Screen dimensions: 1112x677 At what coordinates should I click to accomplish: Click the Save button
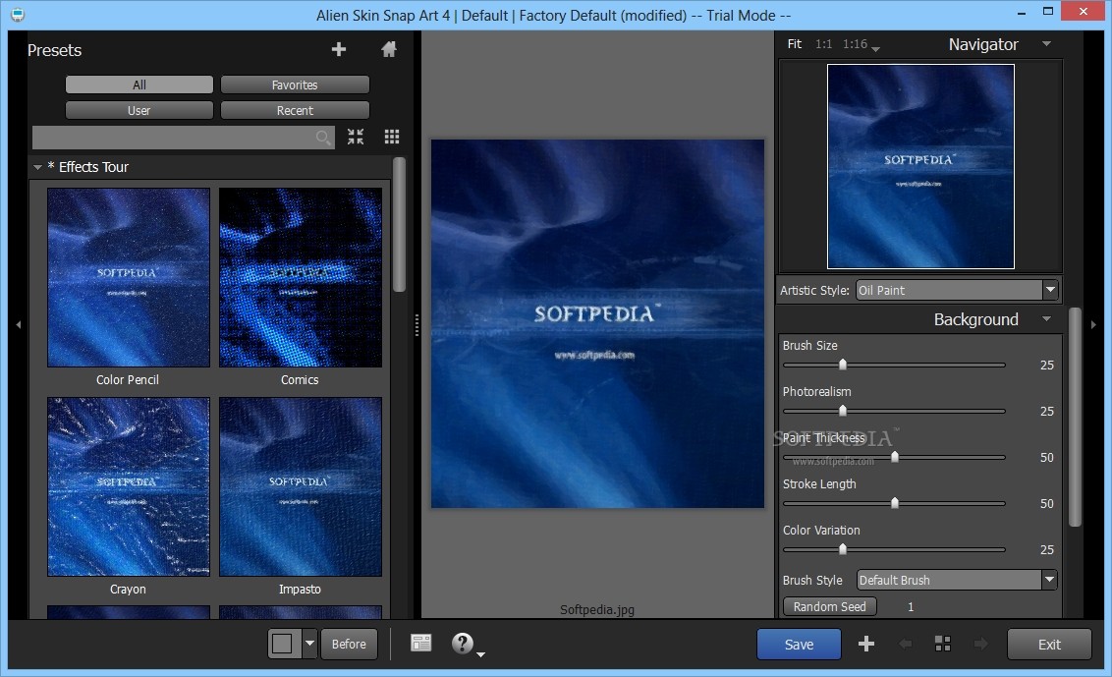[799, 644]
